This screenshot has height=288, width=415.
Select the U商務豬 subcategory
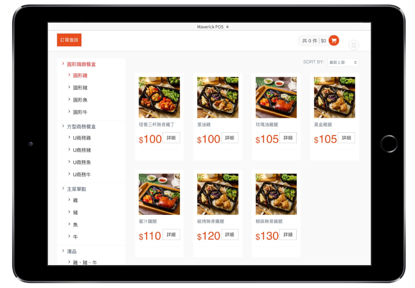pos(82,150)
